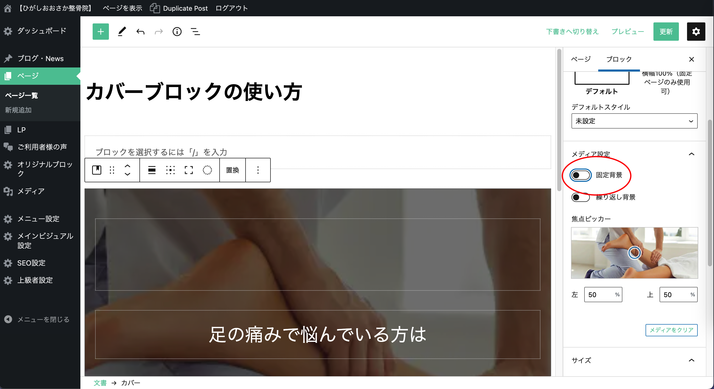Click the focal point picker circle handle
The height and width of the screenshot is (389, 714).
[634, 253]
